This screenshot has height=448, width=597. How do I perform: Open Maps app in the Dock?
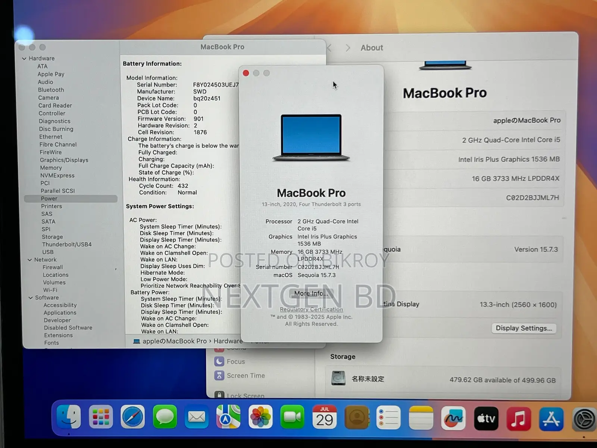click(228, 417)
